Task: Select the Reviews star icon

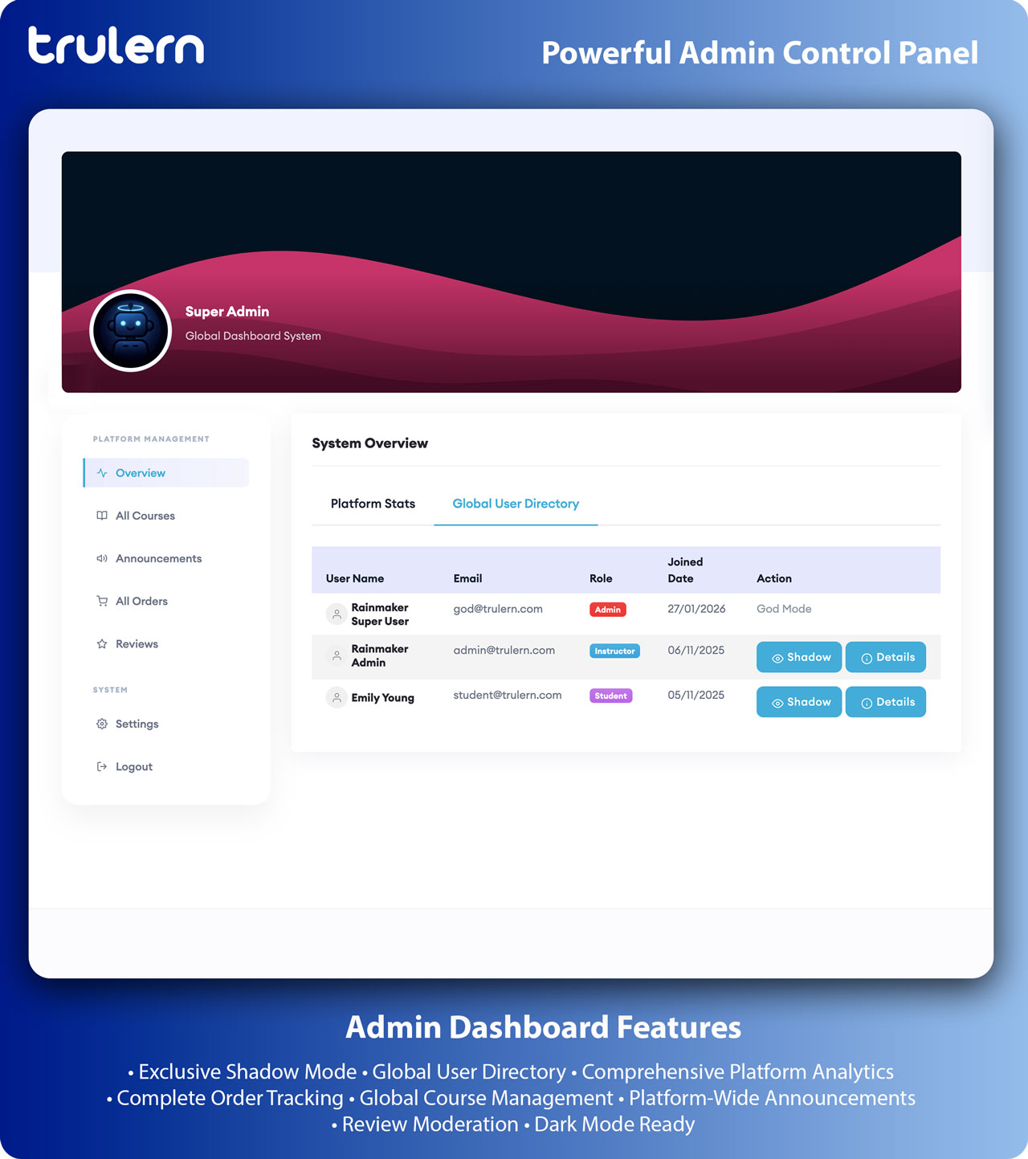Action: pyautogui.click(x=101, y=643)
